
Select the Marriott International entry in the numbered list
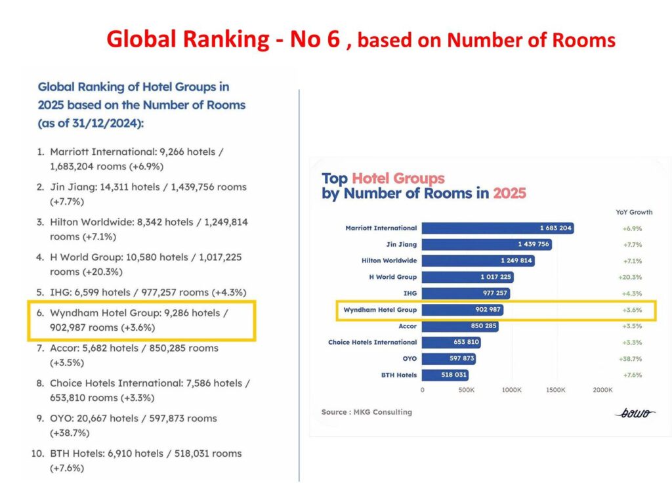(x=136, y=159)
